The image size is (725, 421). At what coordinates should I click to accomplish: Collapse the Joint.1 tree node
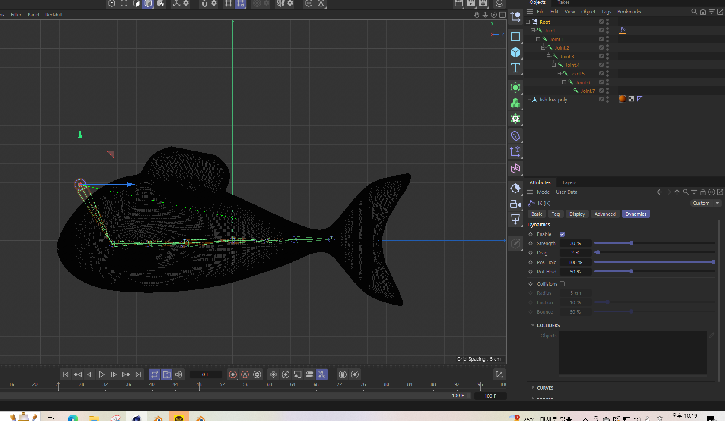[538, 39]
